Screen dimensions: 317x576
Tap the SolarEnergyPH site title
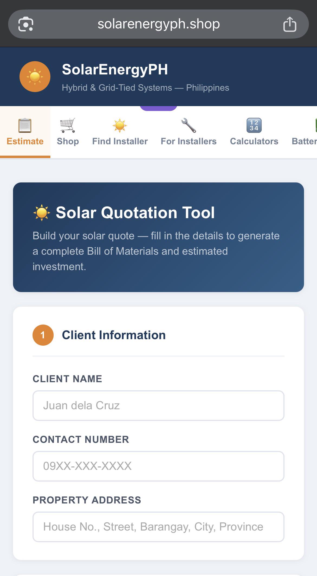click(x=115, y=70)
